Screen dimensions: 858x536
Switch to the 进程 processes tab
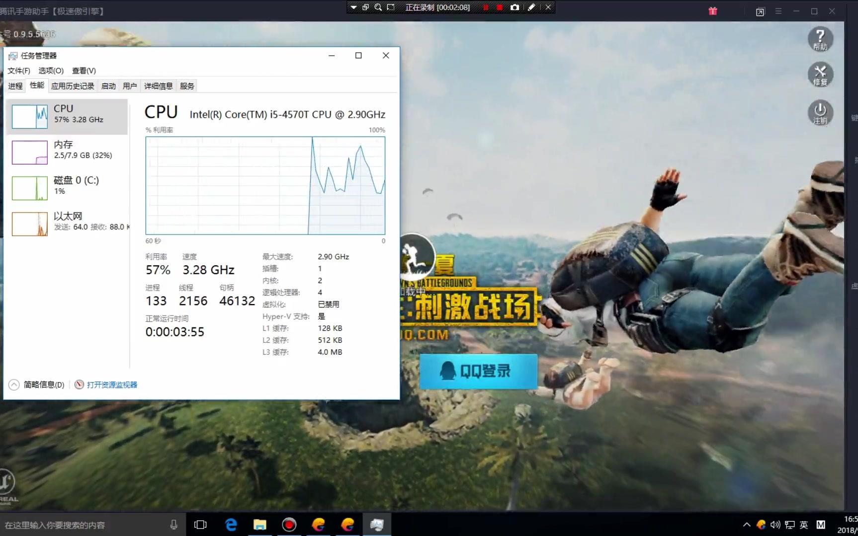click(x=15, y=86)
